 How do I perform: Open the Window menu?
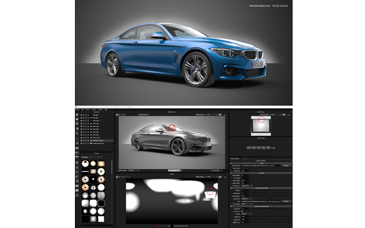tap(100, 110)
